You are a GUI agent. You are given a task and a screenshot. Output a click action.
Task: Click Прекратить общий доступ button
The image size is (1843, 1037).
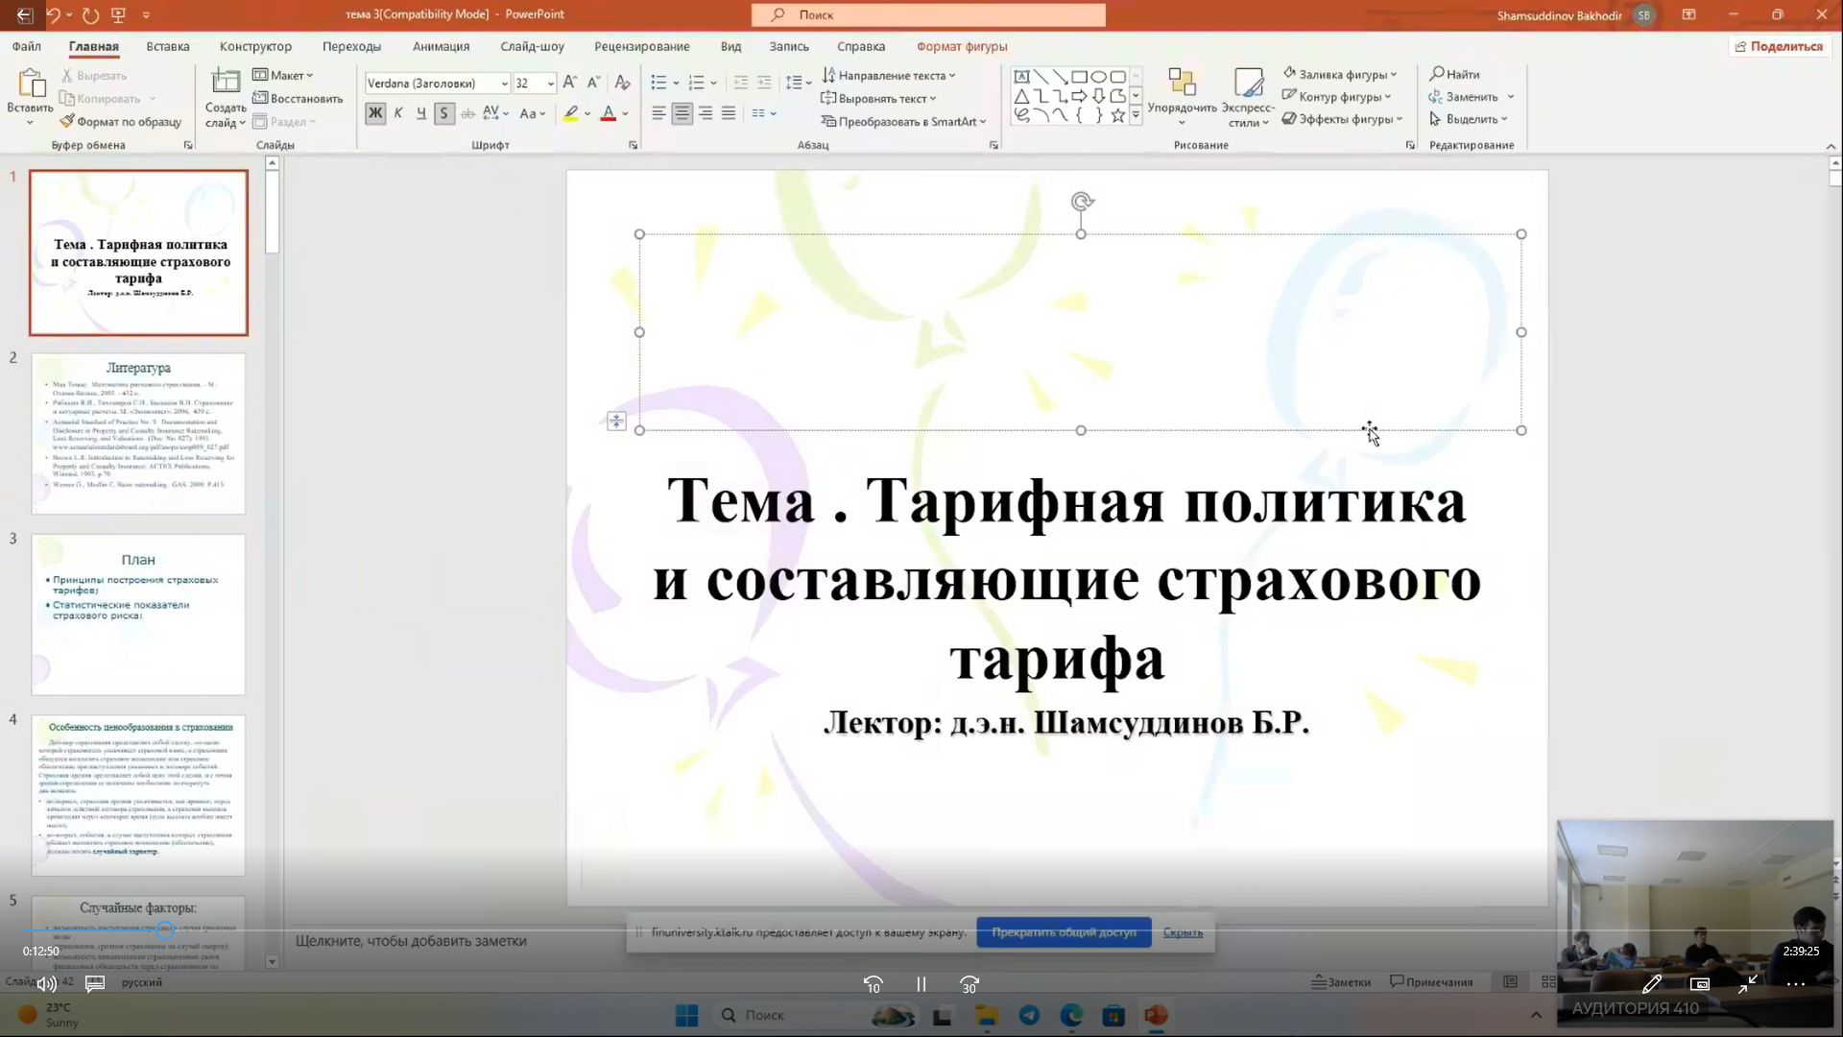[x=1064, y=932]
